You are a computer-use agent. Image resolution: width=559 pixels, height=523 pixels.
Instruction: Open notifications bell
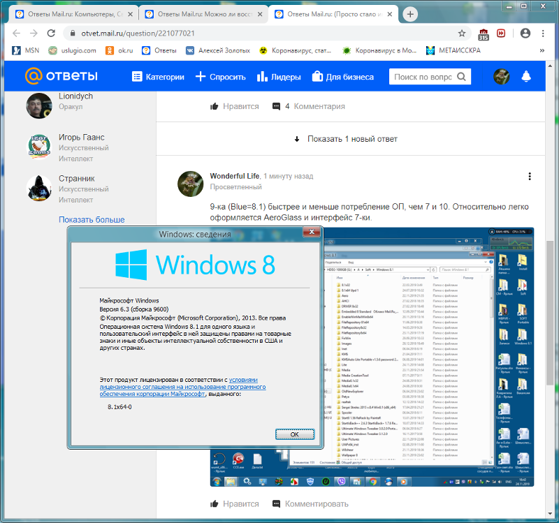click(x=526, y=77)
